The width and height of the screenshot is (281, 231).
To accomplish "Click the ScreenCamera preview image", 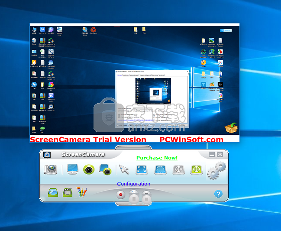I will click(x=134, y=83).
